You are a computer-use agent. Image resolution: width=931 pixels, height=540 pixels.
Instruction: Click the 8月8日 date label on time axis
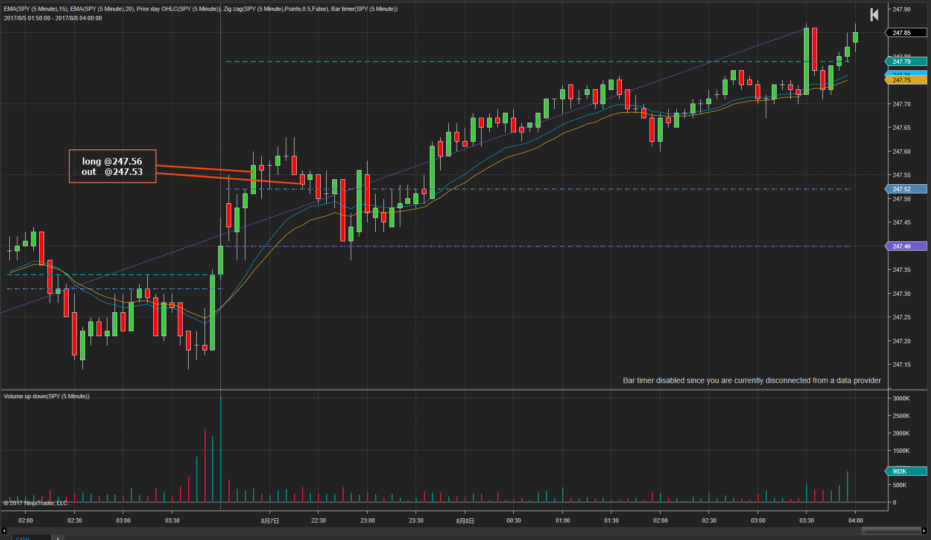click(x=465, y=521)
